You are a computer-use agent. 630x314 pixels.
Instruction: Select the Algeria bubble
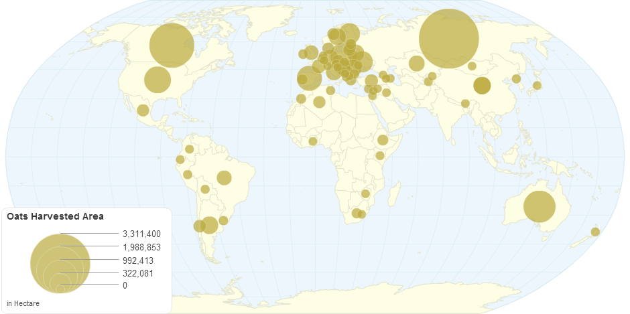click(319, 102)
